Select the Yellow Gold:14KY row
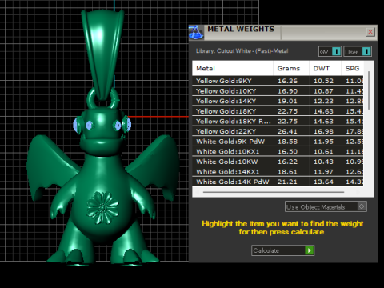The height and width of the screenshot is (288, 384). pos(278,101)
